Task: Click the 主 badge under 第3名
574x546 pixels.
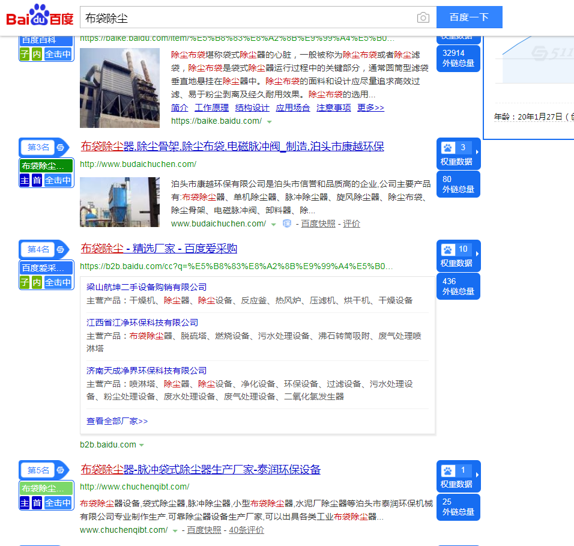Action: click(x=25, y=180)
